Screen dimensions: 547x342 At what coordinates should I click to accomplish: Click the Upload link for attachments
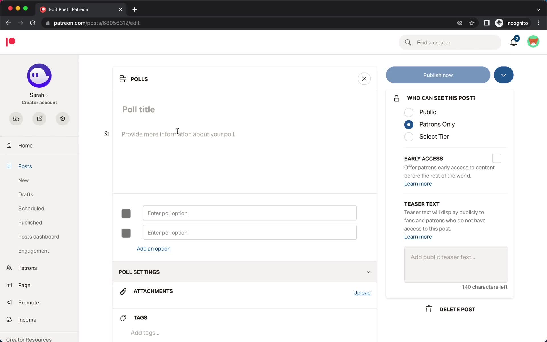[x=362, y=292]
